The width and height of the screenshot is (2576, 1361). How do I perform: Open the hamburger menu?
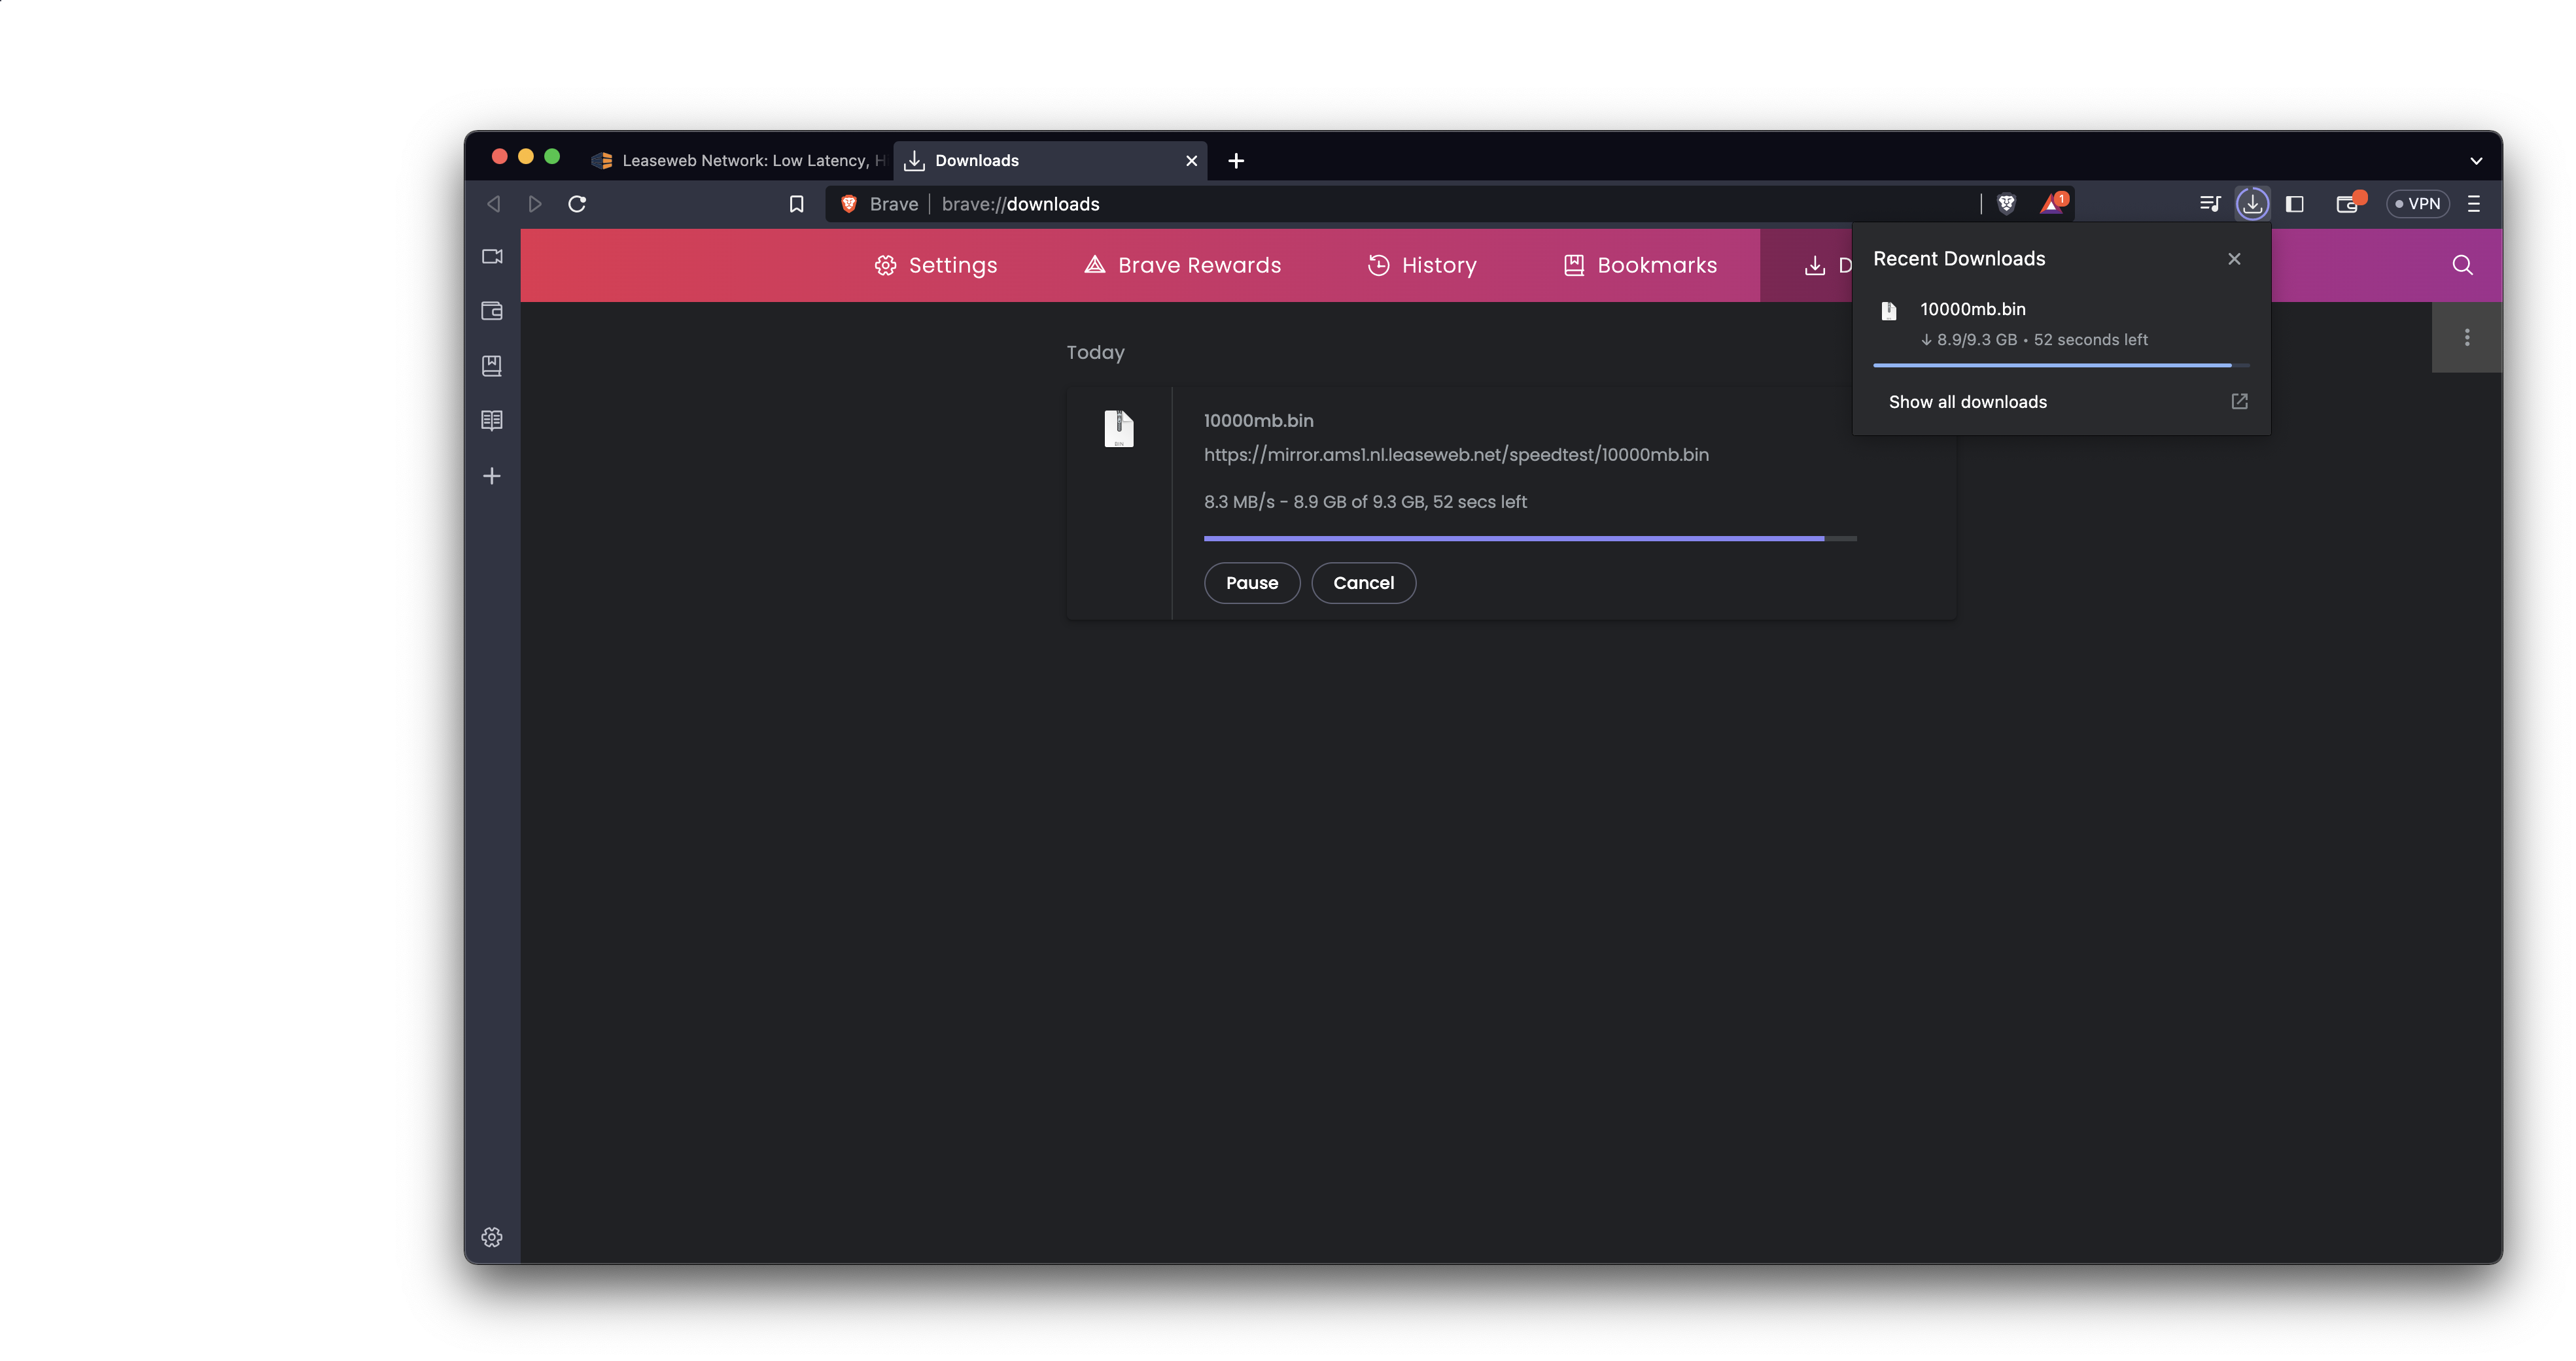coord(2475,203)
